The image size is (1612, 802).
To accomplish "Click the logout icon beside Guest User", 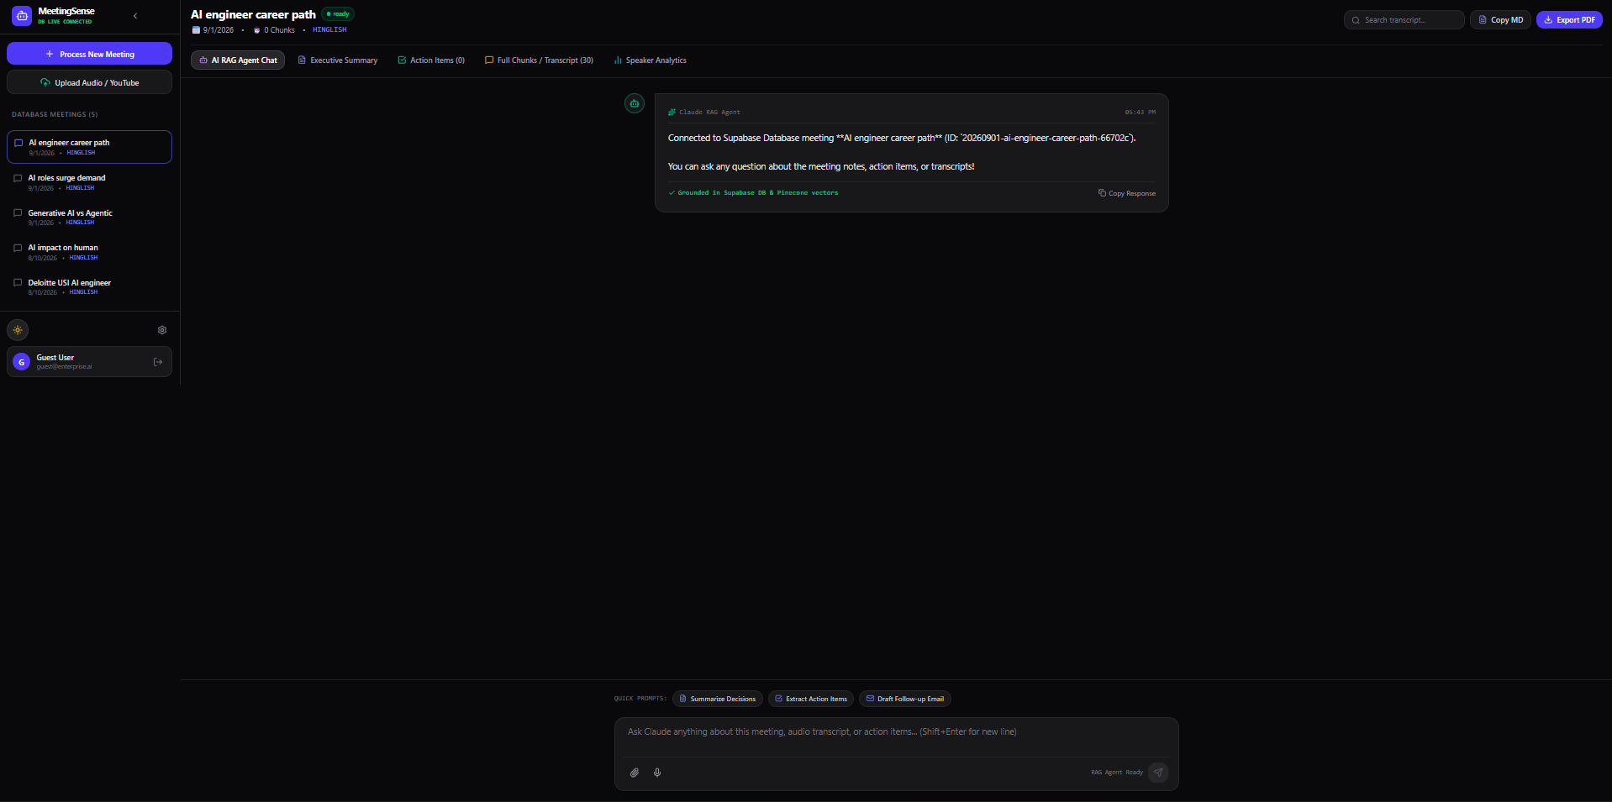I will point(157,362).
